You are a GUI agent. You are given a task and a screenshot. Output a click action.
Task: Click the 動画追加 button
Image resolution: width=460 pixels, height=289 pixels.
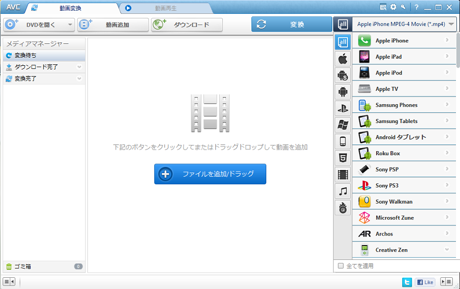(113, 25)
